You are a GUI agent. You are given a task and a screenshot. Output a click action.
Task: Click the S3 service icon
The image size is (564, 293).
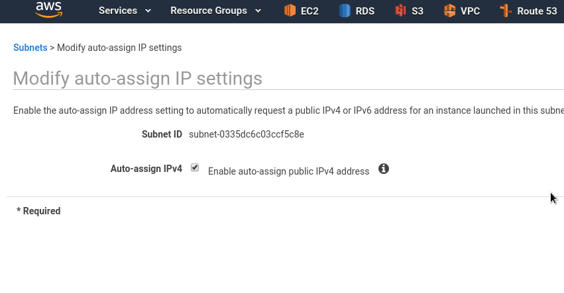(400, 11)
